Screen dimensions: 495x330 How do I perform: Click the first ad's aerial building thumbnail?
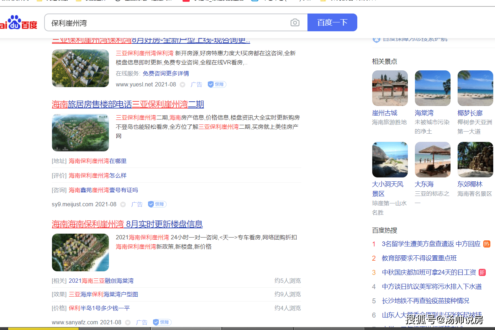[80, 68]
